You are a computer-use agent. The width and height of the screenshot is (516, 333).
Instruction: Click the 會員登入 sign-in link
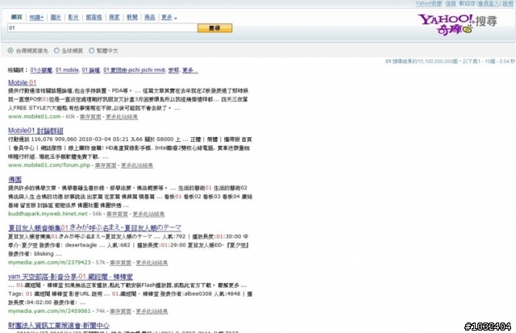click(489, 3)
